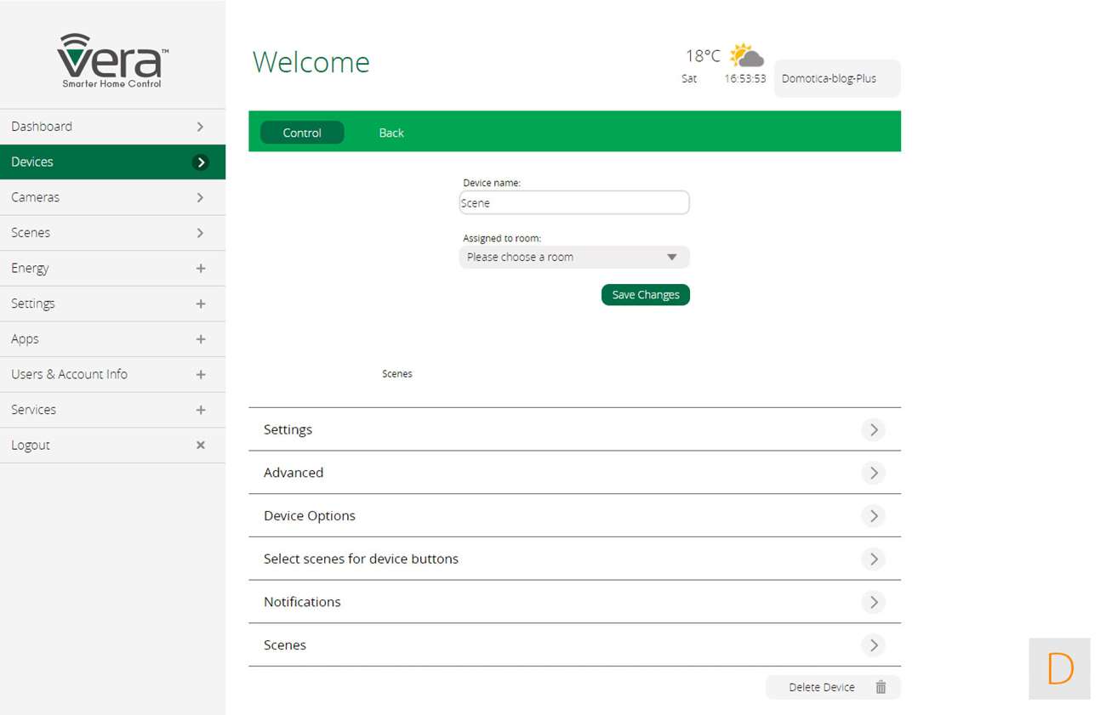Expand the Advanced section

click(873, 473)
